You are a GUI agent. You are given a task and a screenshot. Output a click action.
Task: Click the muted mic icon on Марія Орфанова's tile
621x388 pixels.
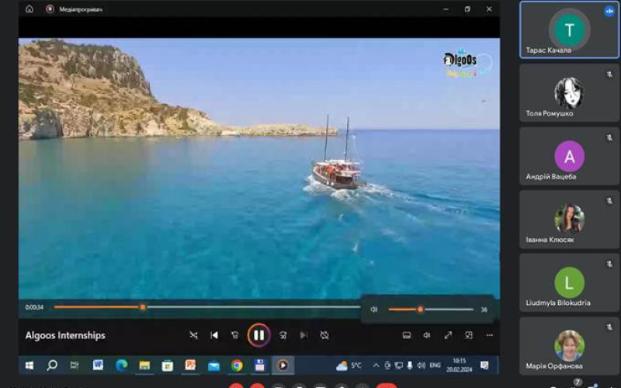point(609,327)
